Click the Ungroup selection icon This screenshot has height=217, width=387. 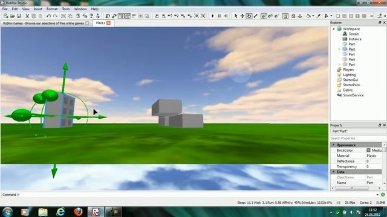[70, 16]
